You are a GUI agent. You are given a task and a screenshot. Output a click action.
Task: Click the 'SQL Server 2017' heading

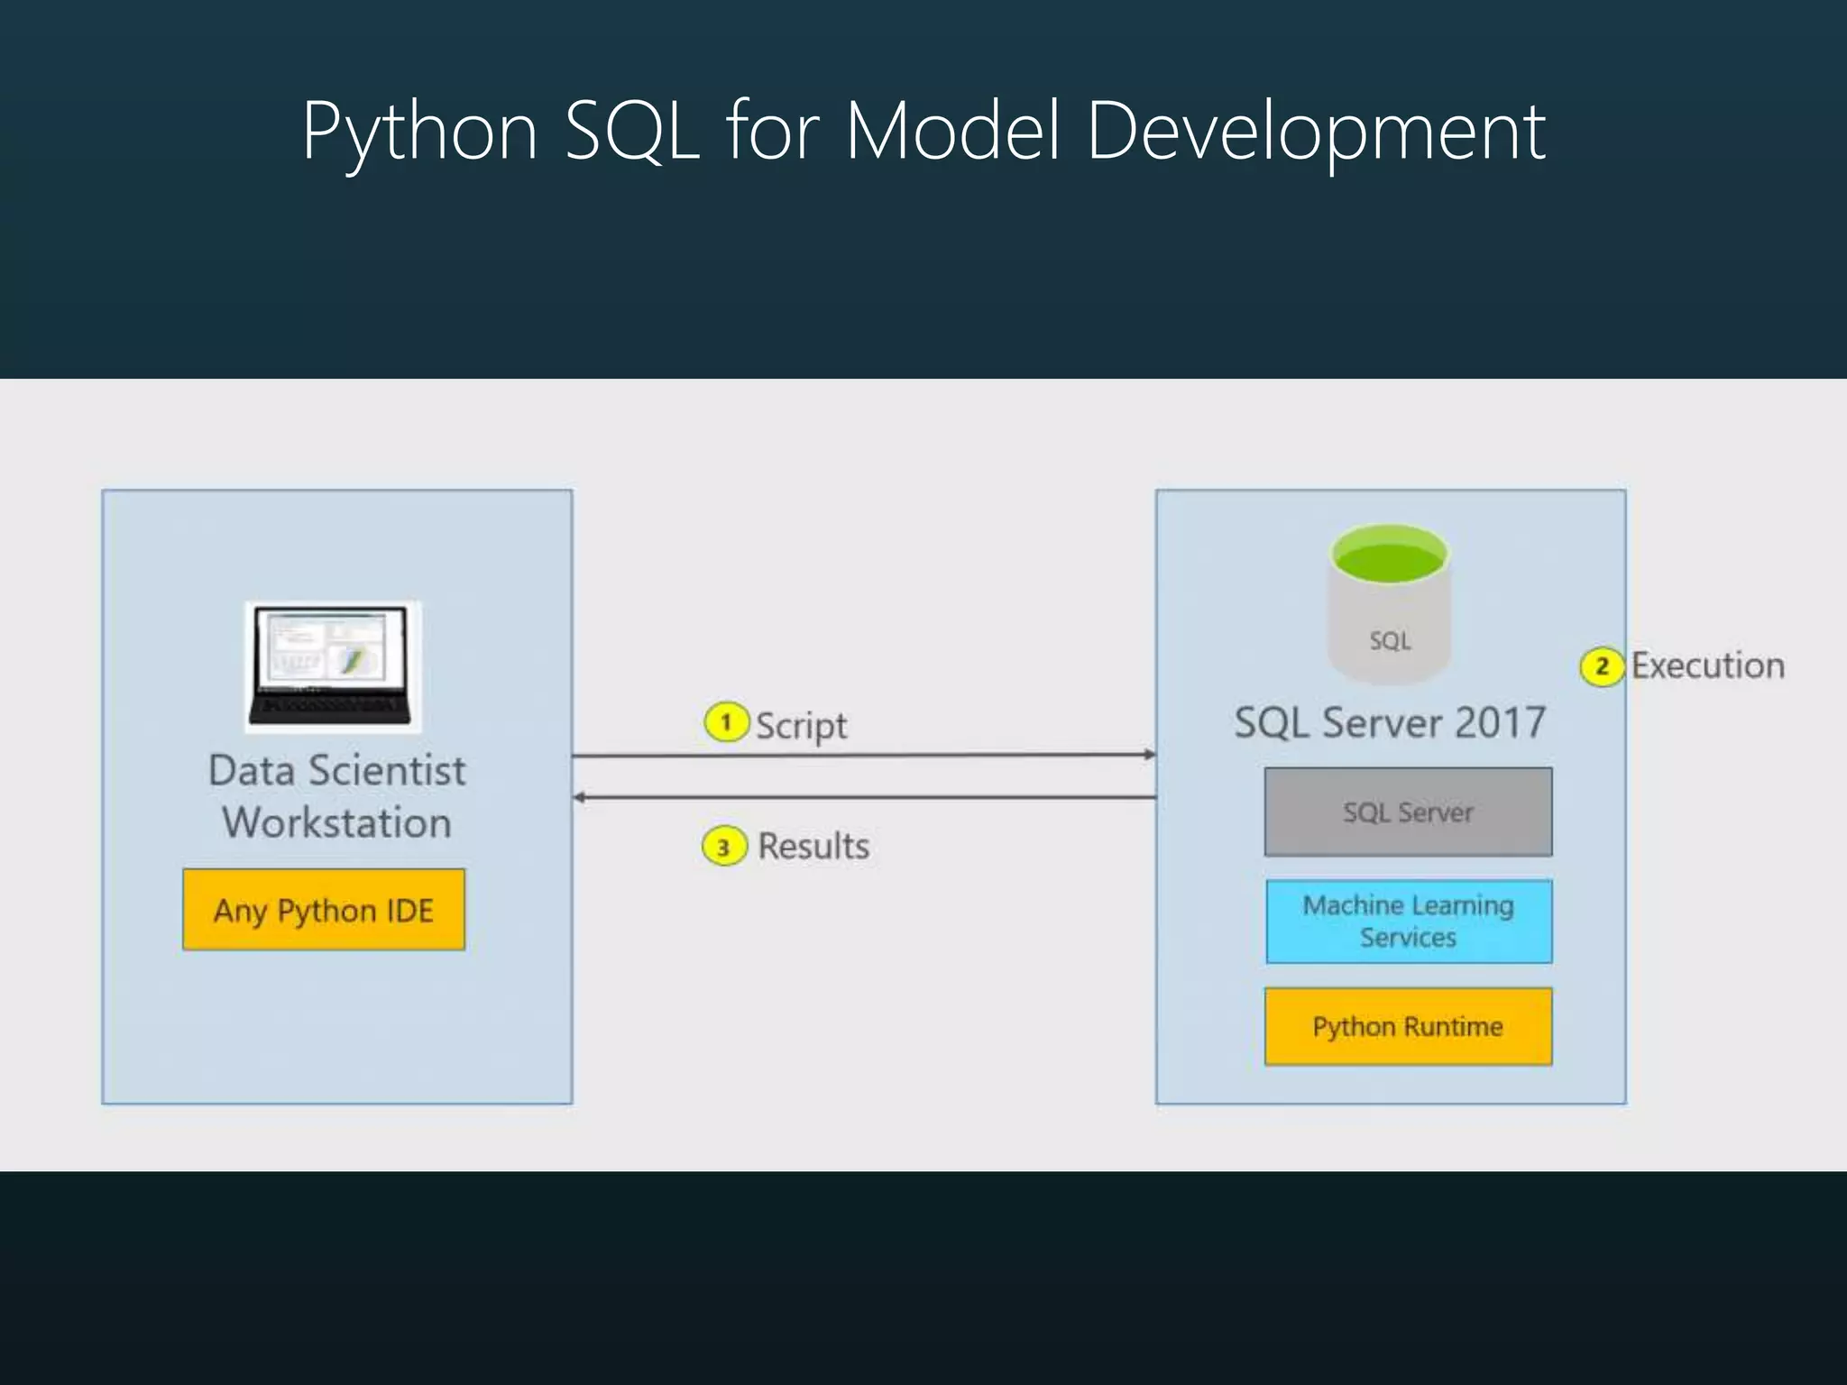pos(1390,722)
